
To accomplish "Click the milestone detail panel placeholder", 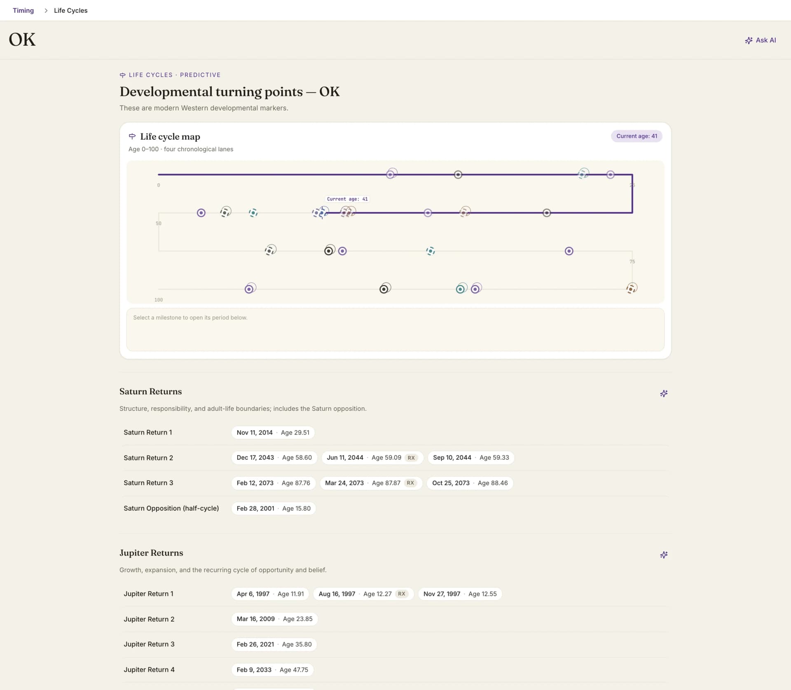I will click(395, 330).
